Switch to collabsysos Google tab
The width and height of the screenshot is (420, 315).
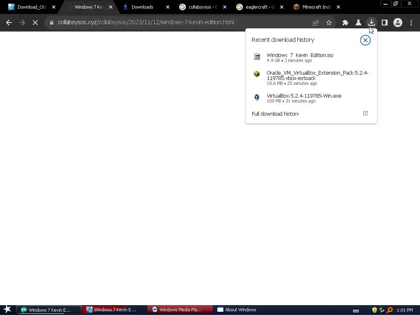point(203,7)
